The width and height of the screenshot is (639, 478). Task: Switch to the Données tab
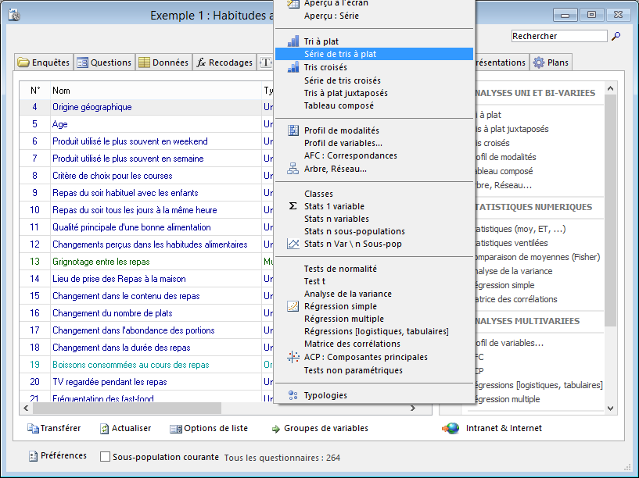pos(163,62)
